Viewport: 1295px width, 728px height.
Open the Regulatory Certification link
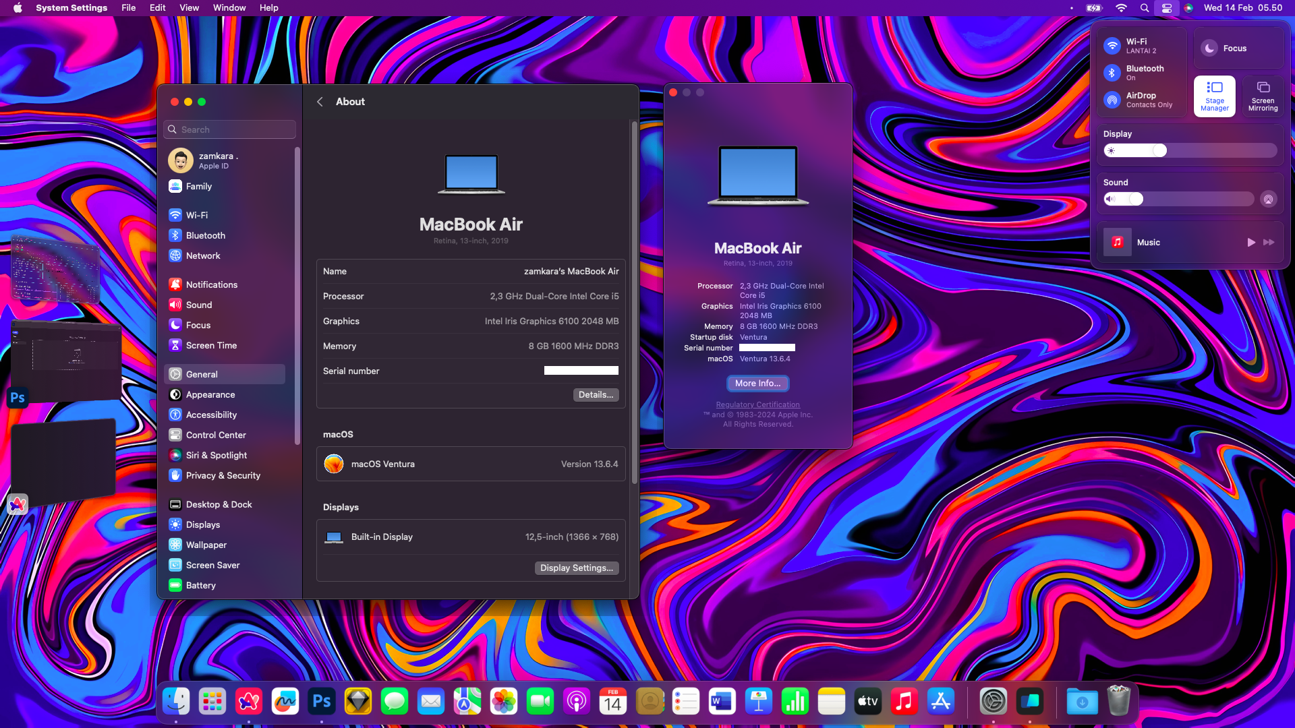tap(758, 405)
